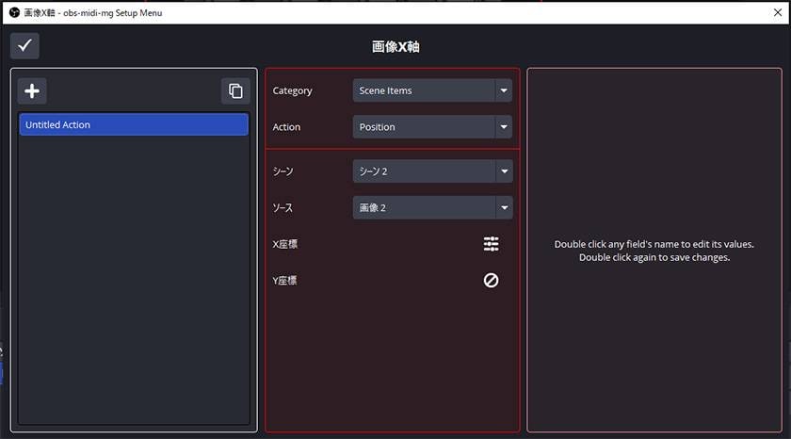791x439 pixels.
Task: Click the シーン field label
Action: (283, 171)
